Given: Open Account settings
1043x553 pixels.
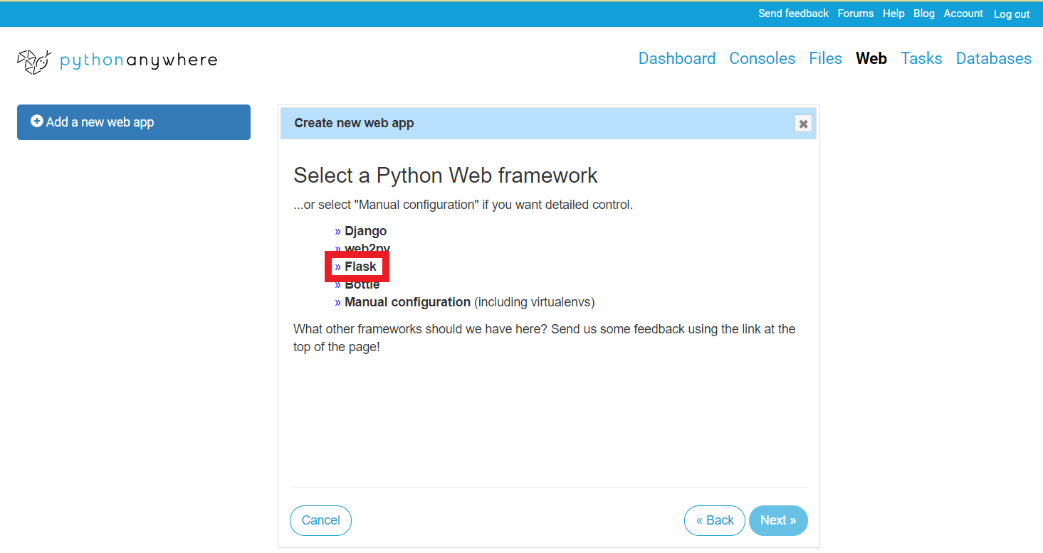Looking at the screenshot, I should pyautogui.click(x=963, y=14).
